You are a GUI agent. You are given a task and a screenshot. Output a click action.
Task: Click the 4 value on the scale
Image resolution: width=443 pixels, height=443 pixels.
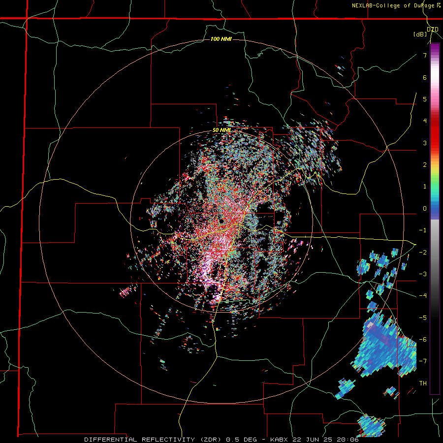425,121
